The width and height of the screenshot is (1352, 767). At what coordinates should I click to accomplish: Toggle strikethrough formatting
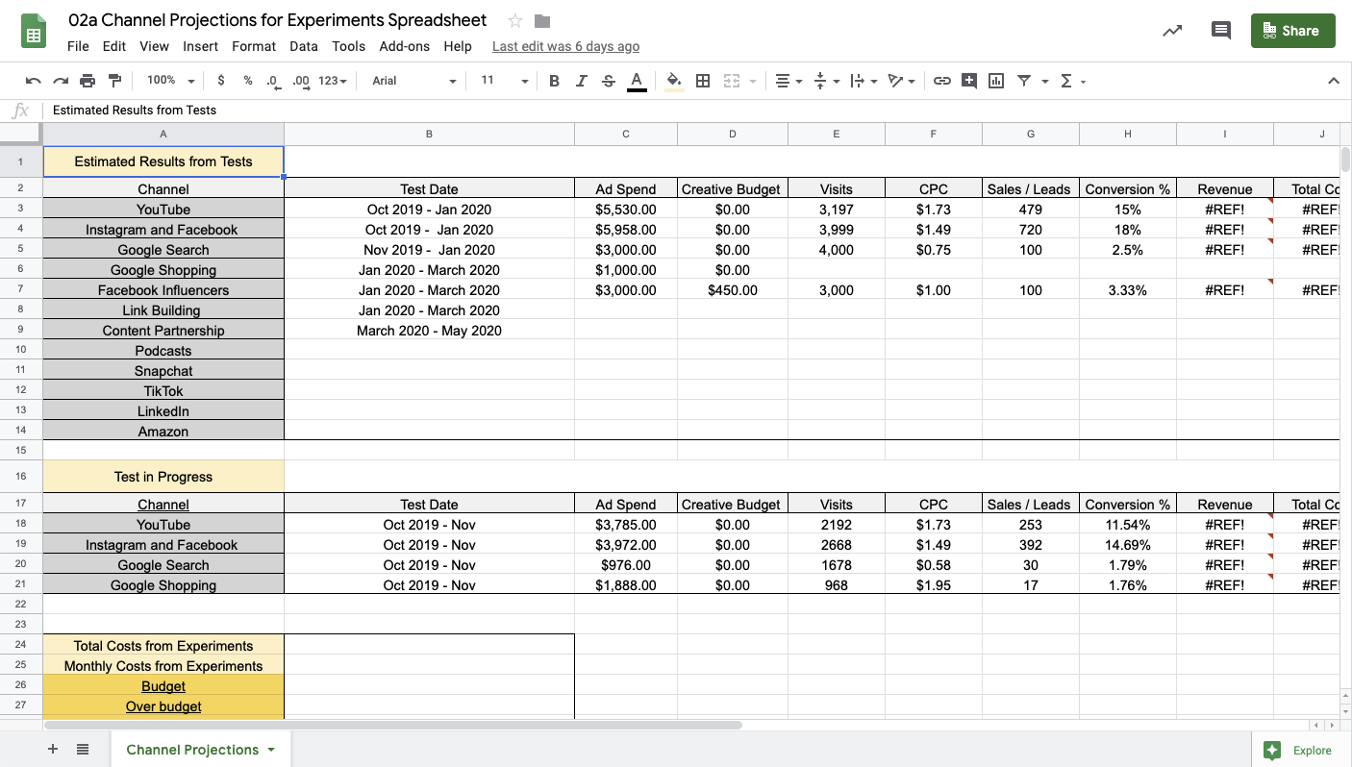[x=608, y=81]
